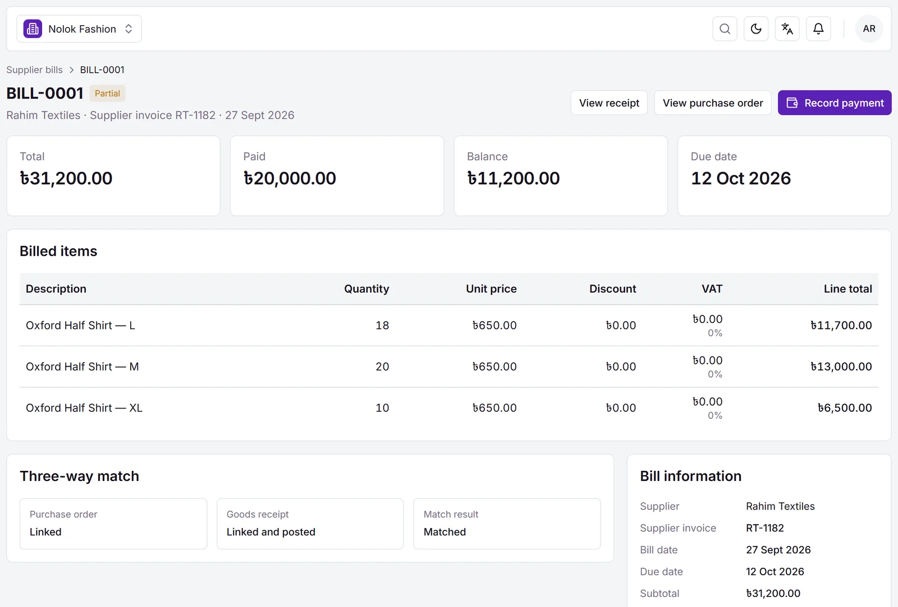Click the View receipt button
Image resolution: width=898 pixels, height=607 pixels.
point(609,103)
